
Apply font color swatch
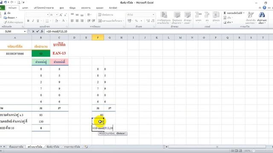pos(63,21)
